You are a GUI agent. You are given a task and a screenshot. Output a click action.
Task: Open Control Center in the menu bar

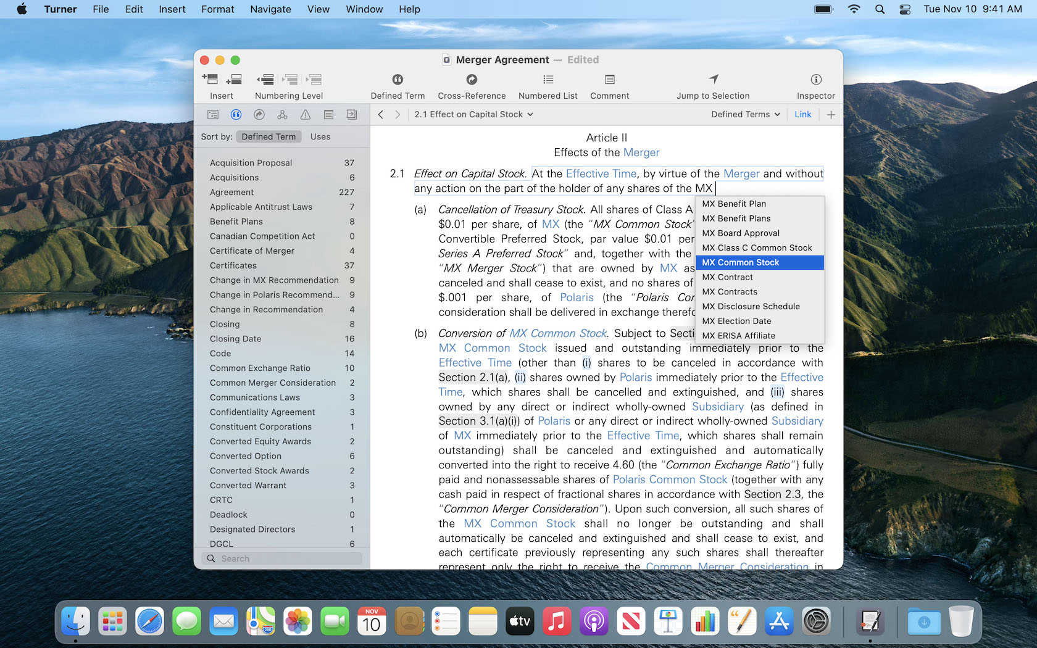point(905,9)
